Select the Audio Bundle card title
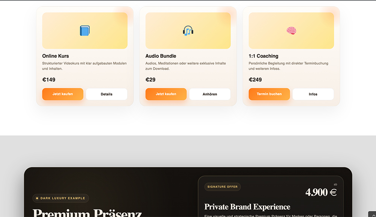 [161, 56]
